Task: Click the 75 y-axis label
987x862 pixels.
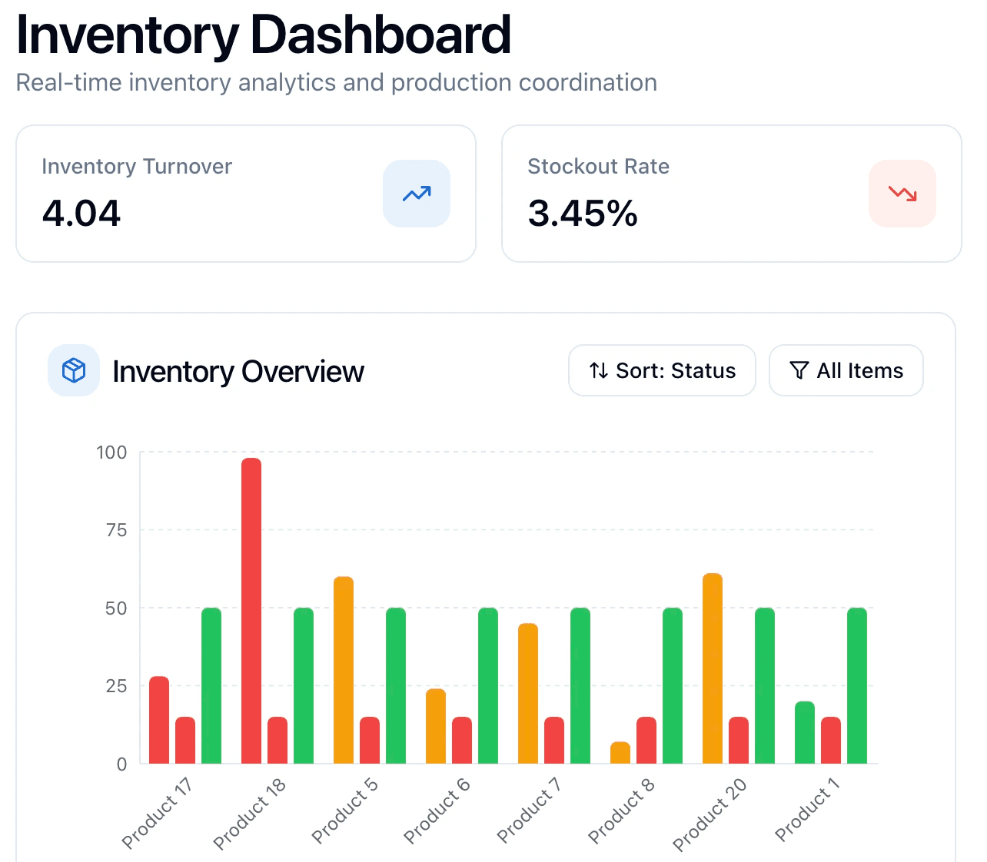Action: 117,530
